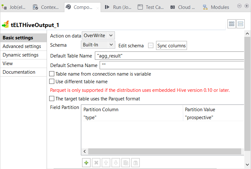The image size is (251, 169).
Task: Switch to the stacked rows layout icon
Action: (240, 24)
